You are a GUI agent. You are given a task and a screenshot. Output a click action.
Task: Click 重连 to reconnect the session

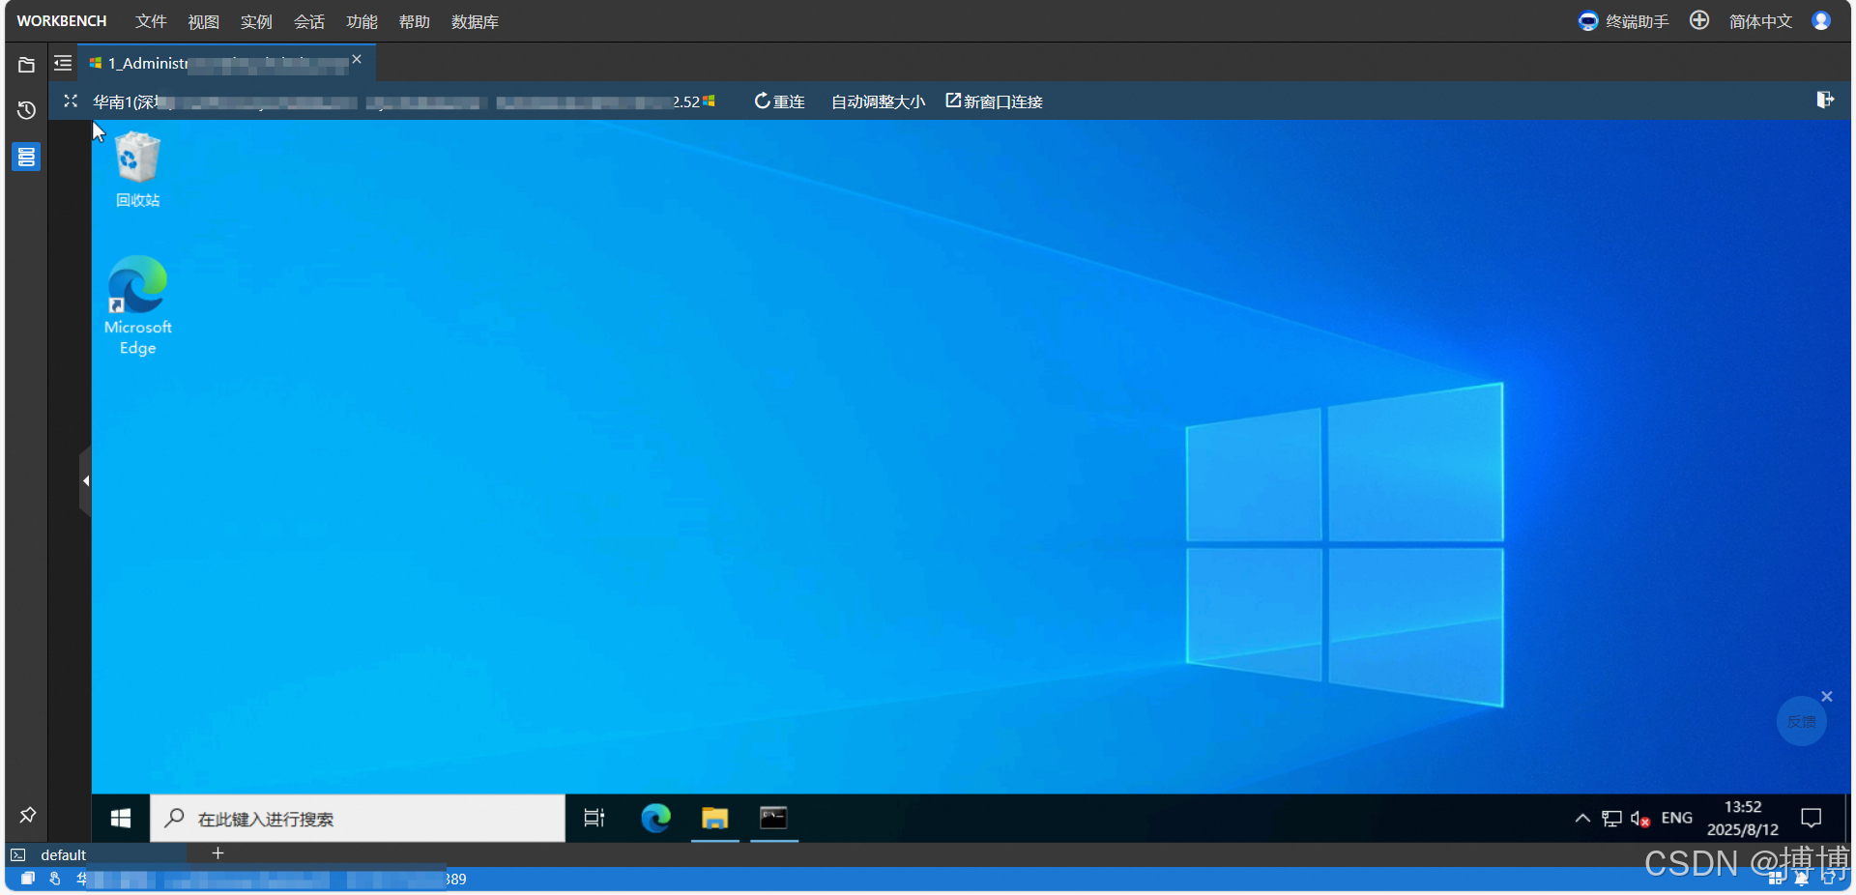778,101
